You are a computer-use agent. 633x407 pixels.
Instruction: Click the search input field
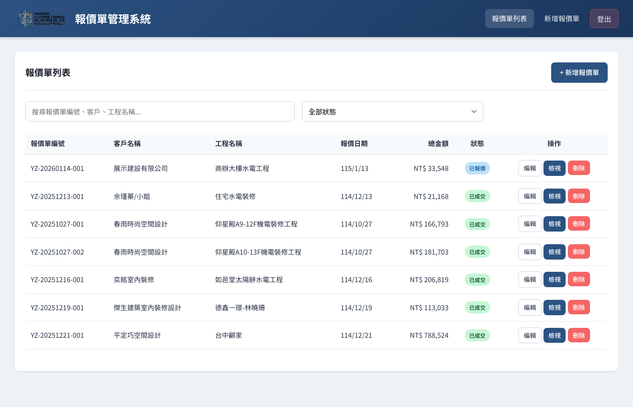coord(160,111)
